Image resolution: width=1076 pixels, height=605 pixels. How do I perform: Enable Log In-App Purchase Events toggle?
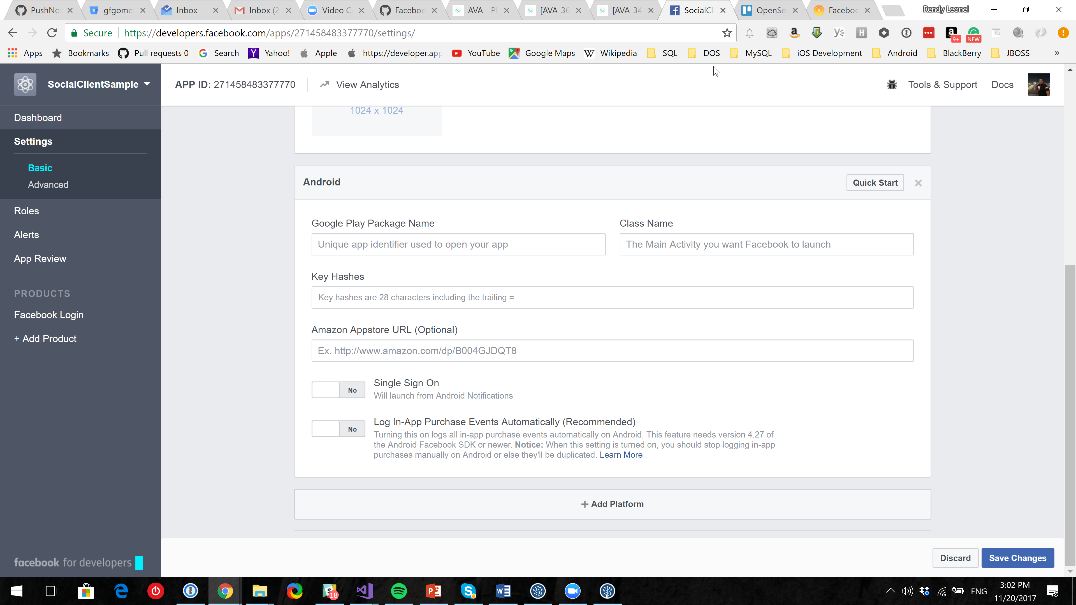coord(338,429)
